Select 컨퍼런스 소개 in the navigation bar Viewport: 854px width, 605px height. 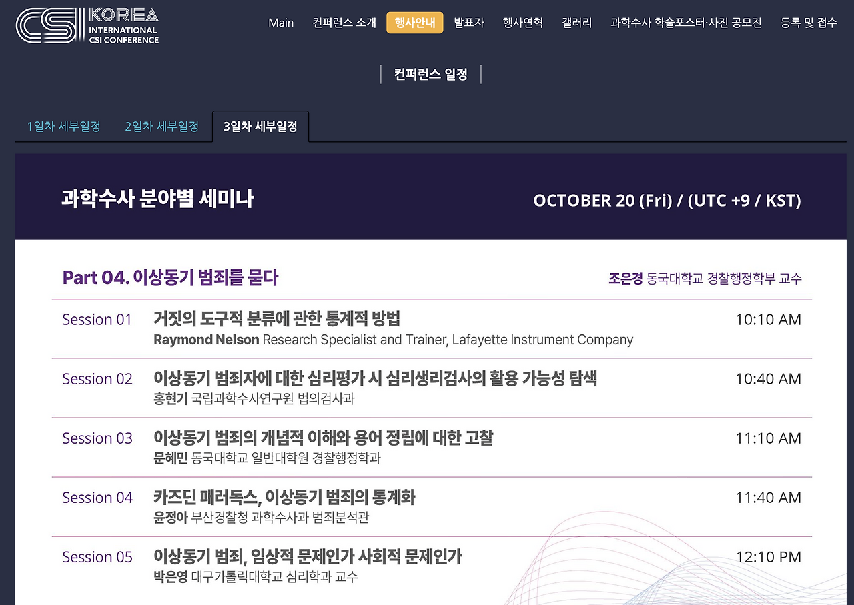(x=343, y=22)
